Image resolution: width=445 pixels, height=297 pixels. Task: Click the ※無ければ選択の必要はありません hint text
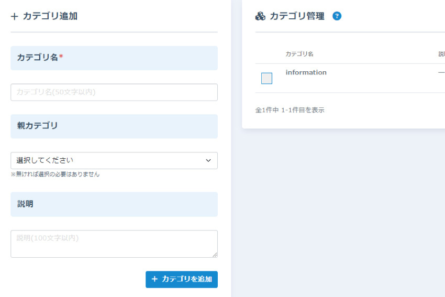click(x=55, y=174)
